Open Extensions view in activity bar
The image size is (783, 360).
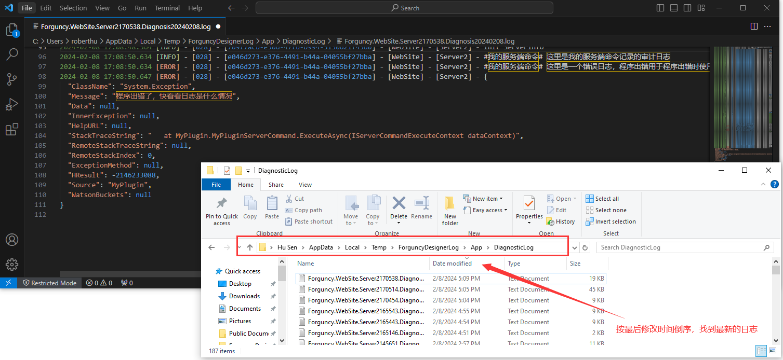coord(11,129)
